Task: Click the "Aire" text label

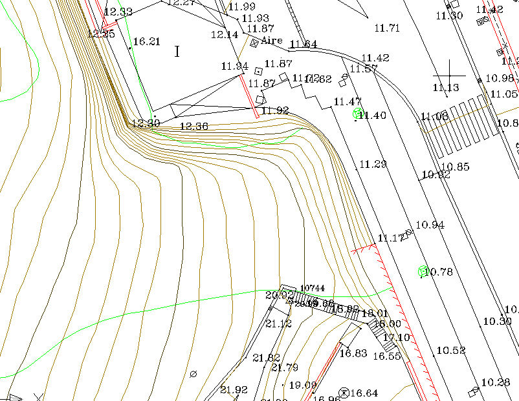Action: point(272,41)
